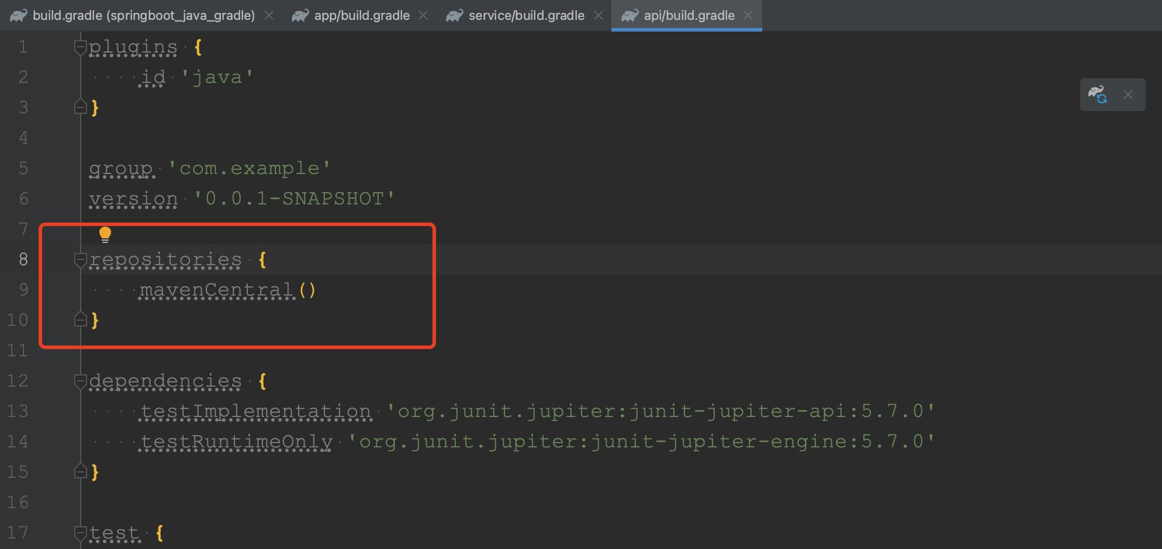Click the Gradle elephant icon on api/build.gradle tab

630,16
